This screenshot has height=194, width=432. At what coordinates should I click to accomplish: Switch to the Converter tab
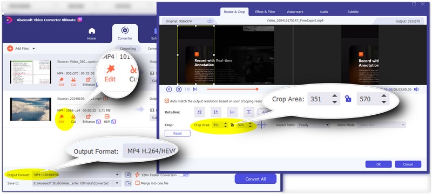pyautogui.click(x=125, y=33)
